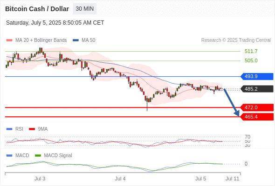Click the MACD Signal legend green marker
Screen dimensions: 275x186
click(38, 156)
